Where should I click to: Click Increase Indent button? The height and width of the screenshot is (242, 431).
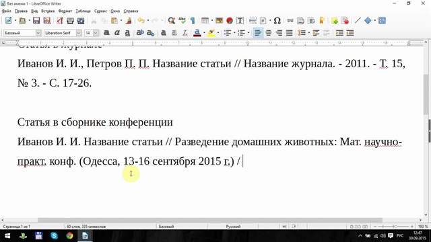339,33
